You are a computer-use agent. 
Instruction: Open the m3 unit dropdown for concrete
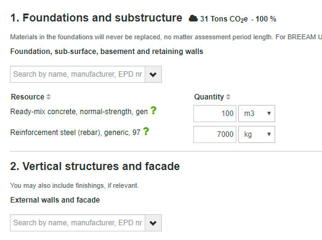point(257,114)
